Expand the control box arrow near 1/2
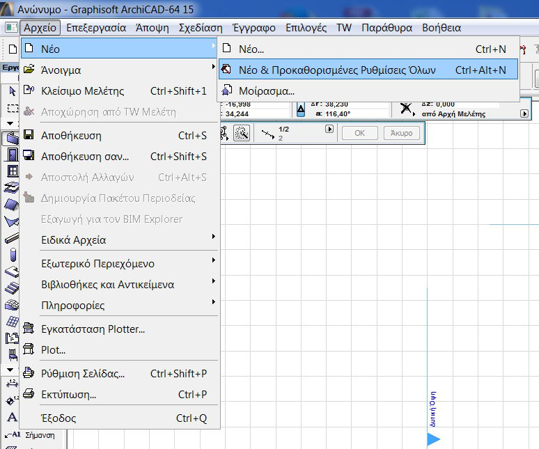Image resolution: width=539 pixels, height=449 pixels. pos(329,129)
